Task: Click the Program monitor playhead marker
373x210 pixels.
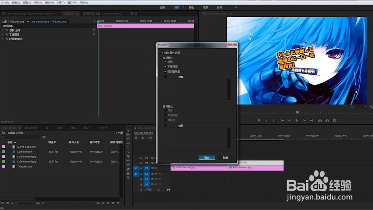Action: 297,112
